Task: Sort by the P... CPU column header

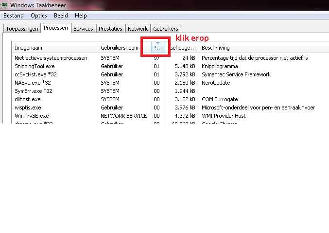Action: 158,48
